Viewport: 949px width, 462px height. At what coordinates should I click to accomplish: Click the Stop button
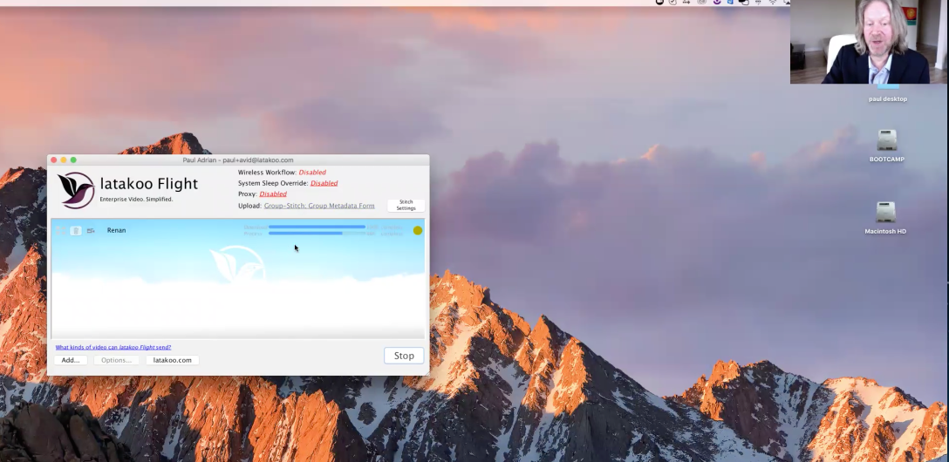click(404, 356)
